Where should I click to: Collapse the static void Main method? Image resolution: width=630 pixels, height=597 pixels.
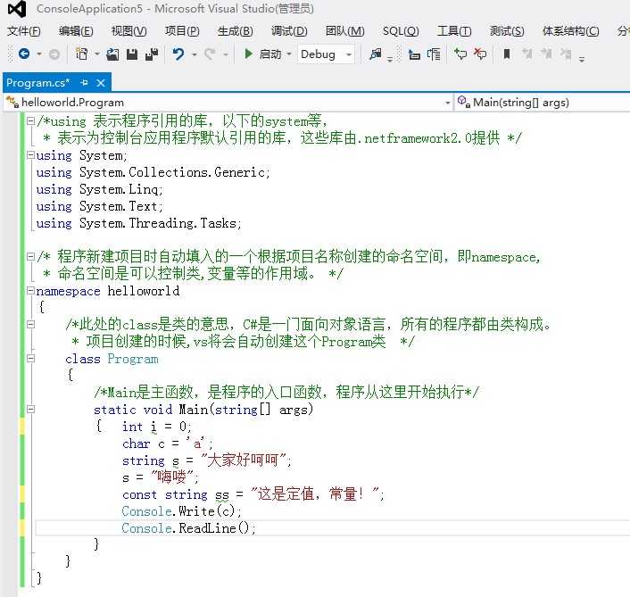30,409
